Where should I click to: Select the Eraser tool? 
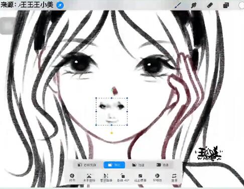(210, 5)
